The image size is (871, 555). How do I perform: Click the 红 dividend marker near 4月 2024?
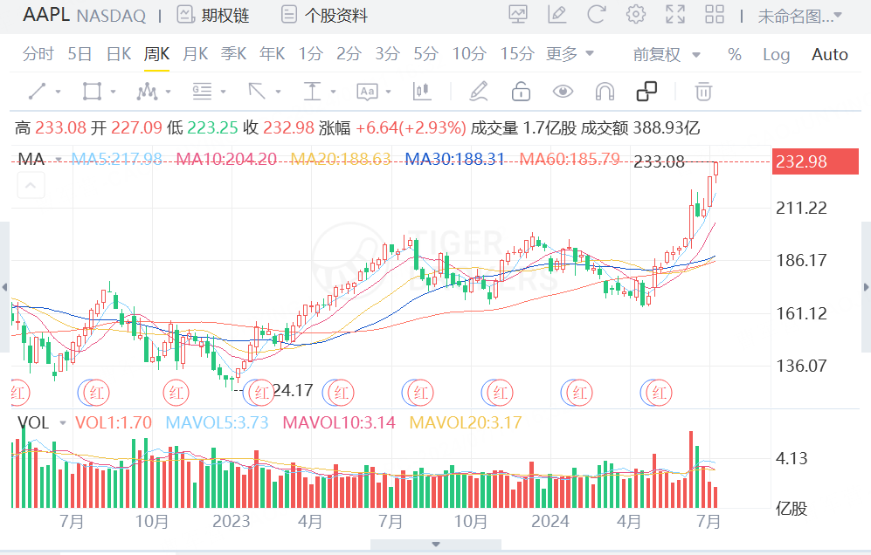659,393
